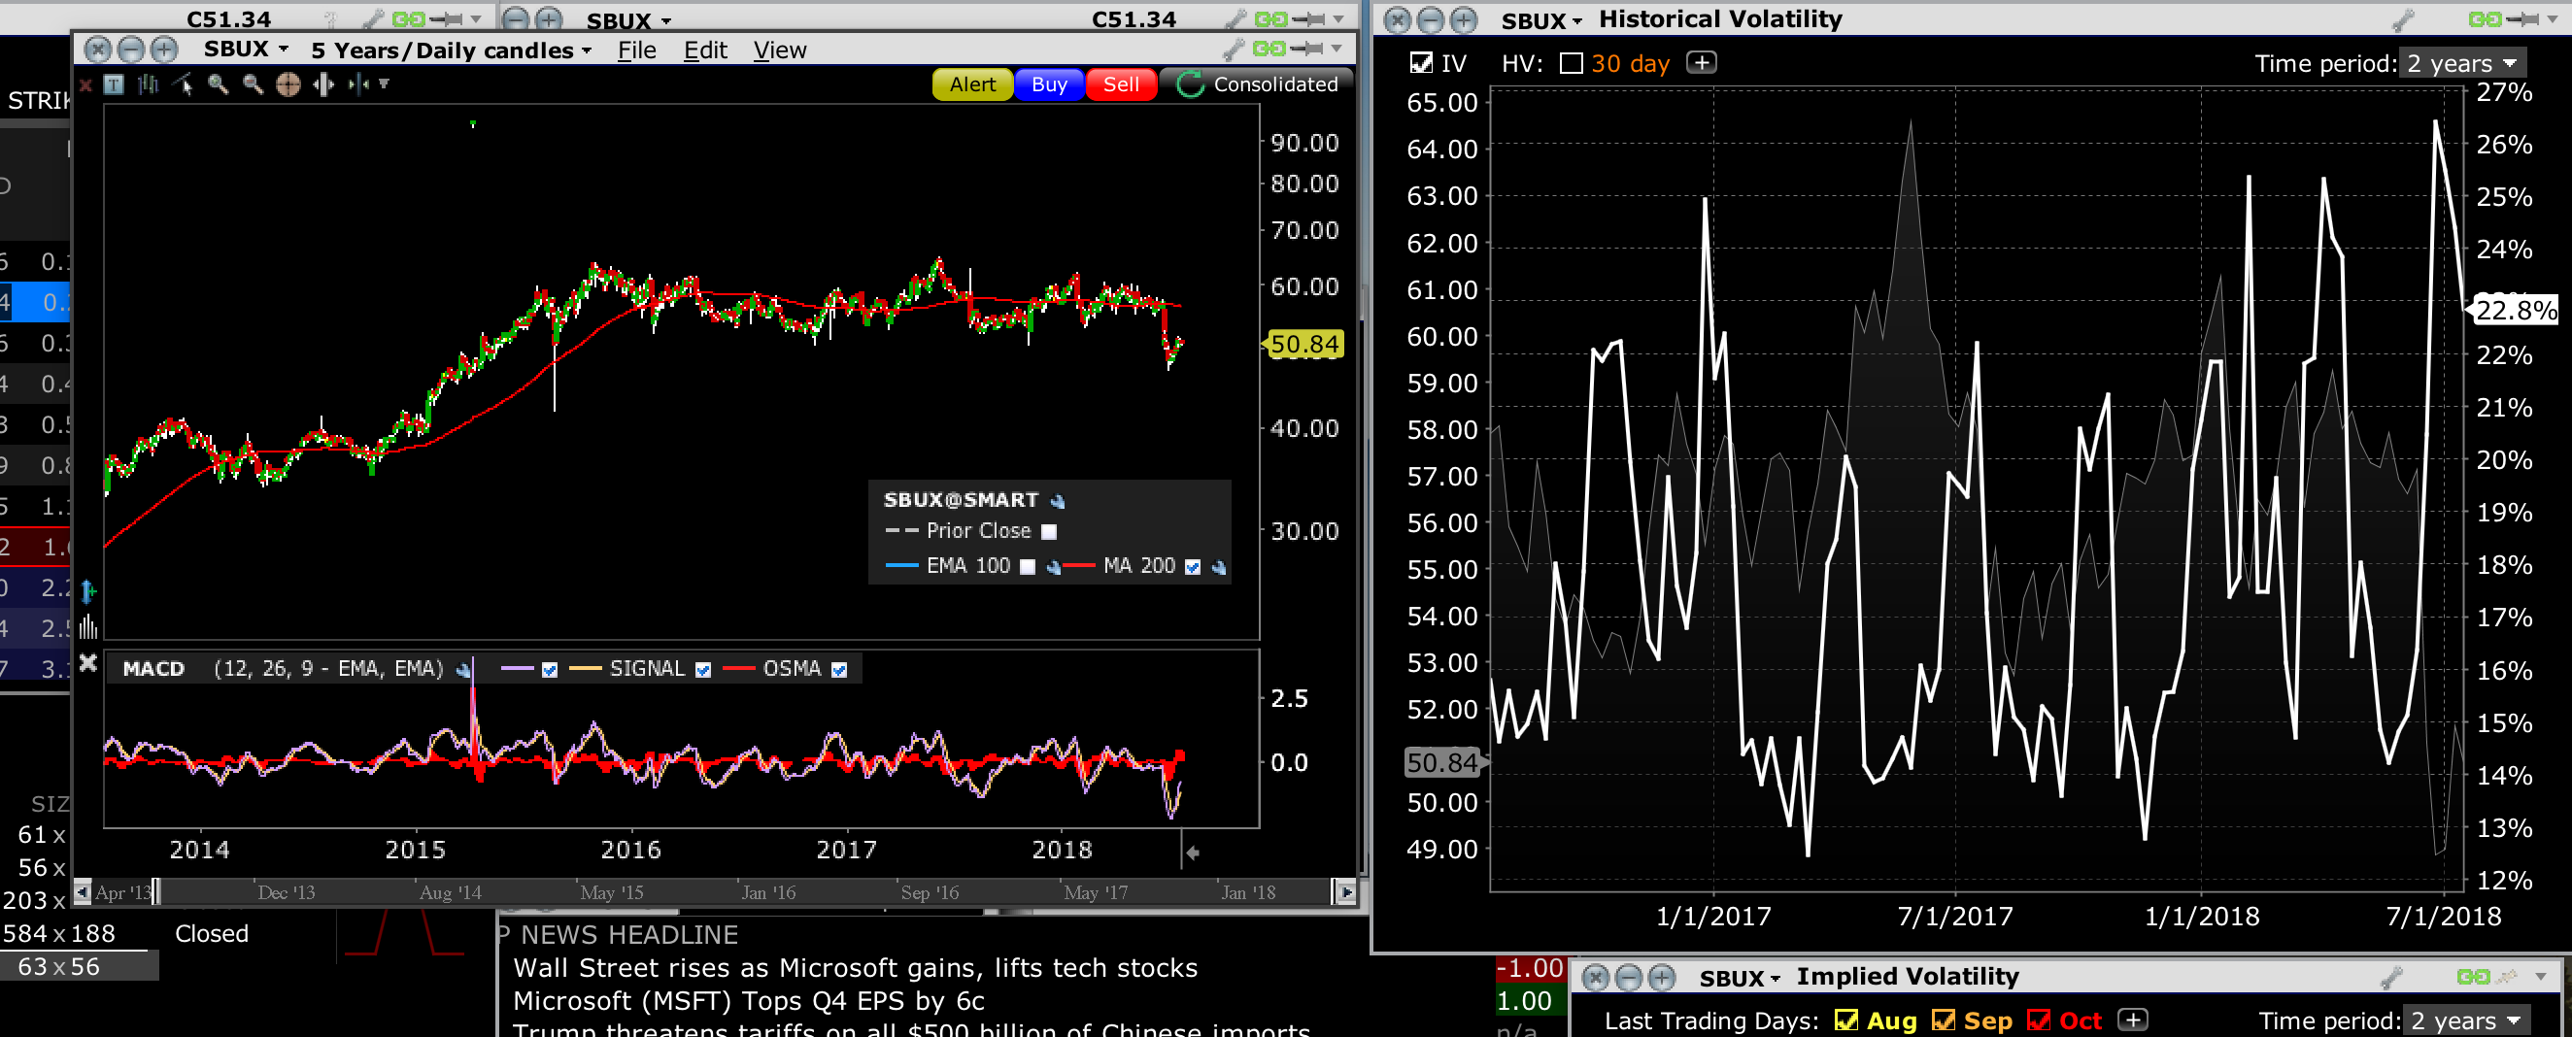
Task: Click the 50.84 price label on chart axis
Action: (1304, 345)
